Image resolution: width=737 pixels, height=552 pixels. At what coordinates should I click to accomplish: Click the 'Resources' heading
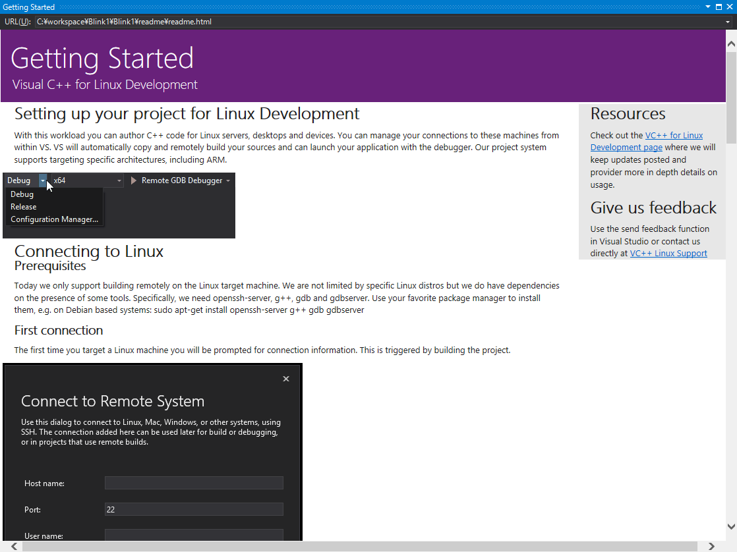click(628, 114)
